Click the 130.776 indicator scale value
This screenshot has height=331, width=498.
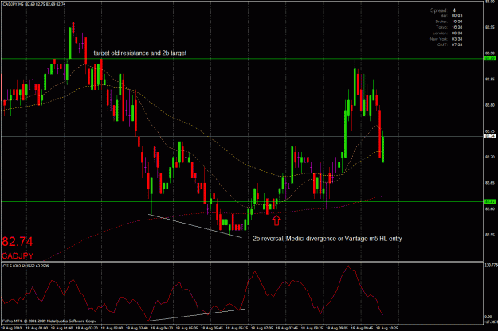492,265
